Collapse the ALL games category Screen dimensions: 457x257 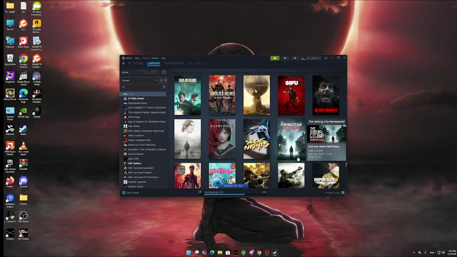pyautogui.click(x=121, y=94)
